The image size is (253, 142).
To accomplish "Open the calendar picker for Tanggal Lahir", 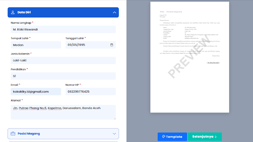I will (111, 45).
